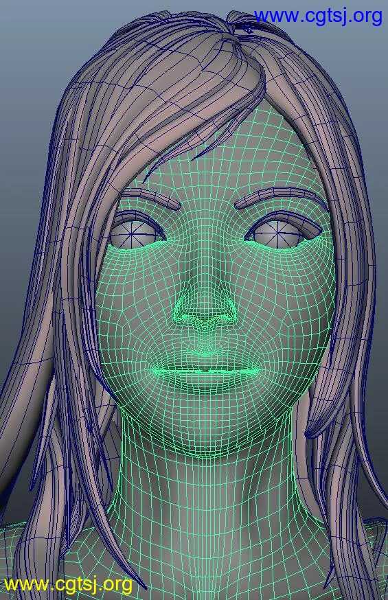Click the yellow www.cgtsj.org watermark link
The image size is (388, 600).
coord(68,585)
